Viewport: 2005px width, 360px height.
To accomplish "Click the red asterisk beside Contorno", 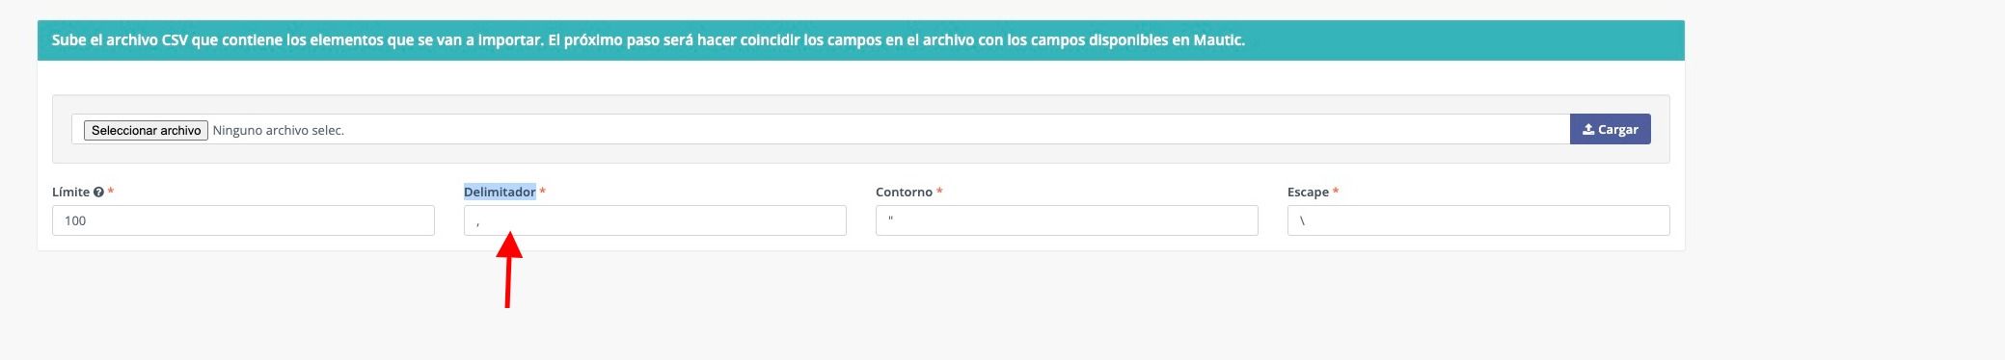I will (939, 192).
